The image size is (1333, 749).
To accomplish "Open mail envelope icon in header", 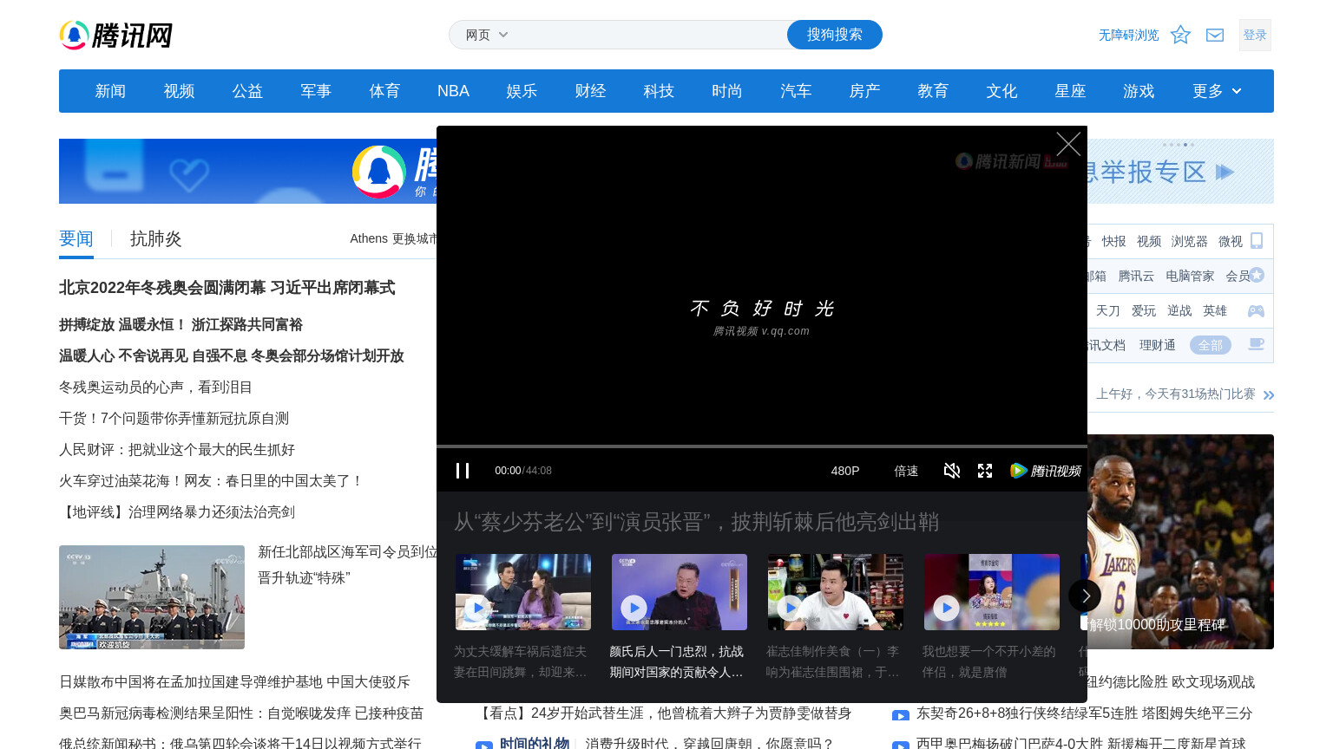I will (1215, 35).
